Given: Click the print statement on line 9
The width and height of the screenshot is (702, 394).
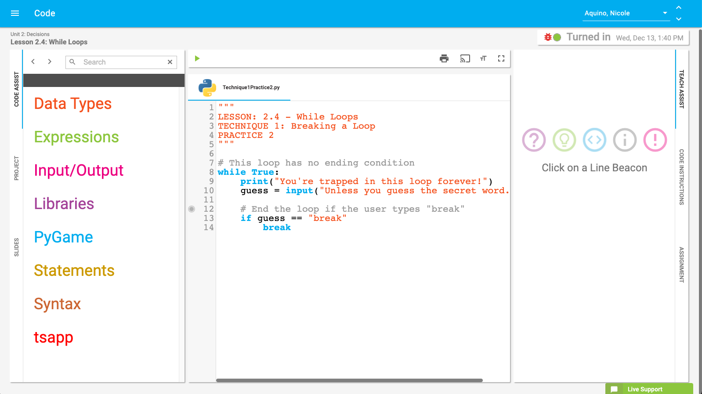Looking at the screenshot, I should point(366,181).
